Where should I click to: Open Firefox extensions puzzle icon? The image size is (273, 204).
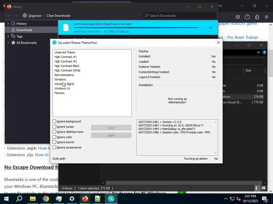257,17
